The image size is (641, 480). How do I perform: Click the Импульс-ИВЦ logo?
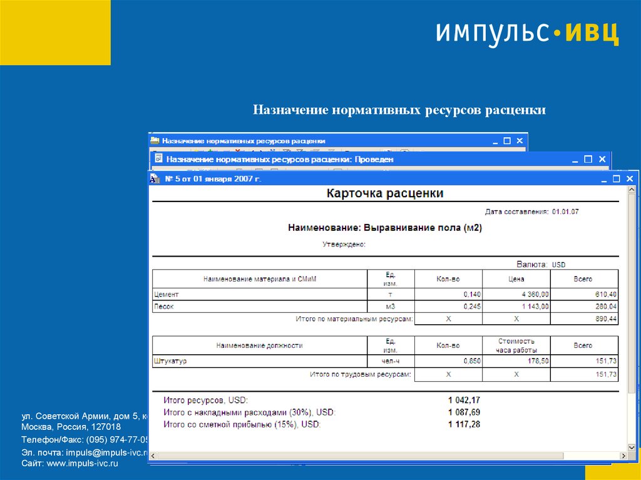point(527,34)
